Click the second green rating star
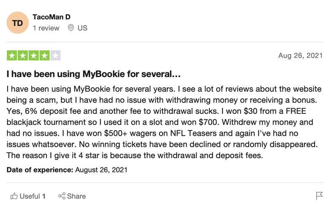This screenshot has height=212, width=333. click(23, 55)
